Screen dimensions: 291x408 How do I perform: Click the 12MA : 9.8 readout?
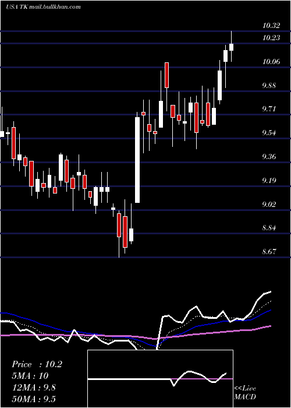pyautogui.click(x=34, y=388)
